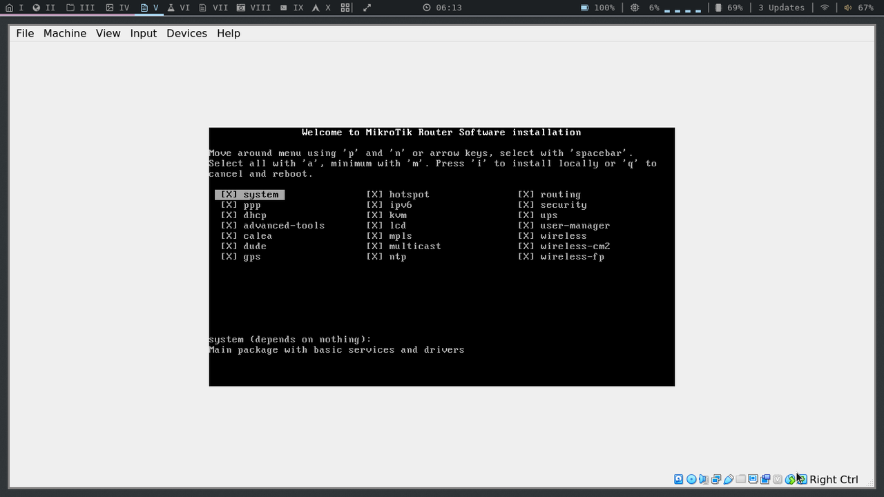Select the dude package entry
Viewport: 884px width, 497px height.
(244, 246)
